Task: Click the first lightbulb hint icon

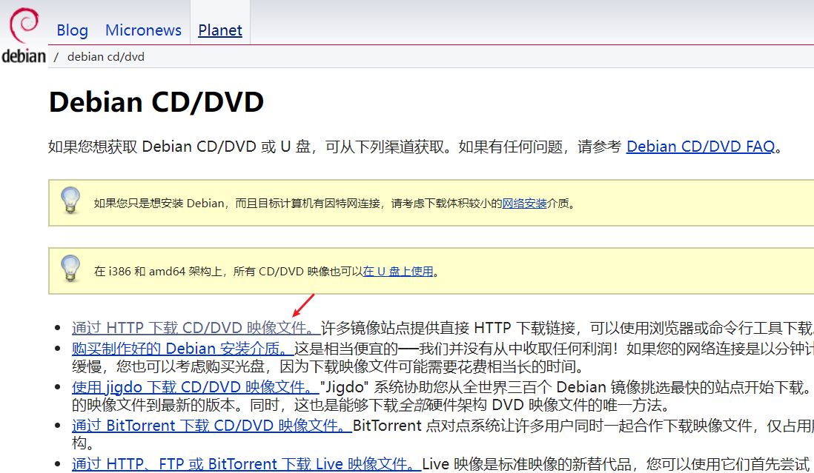Action: pyautogui.click(x=71, y=201)
